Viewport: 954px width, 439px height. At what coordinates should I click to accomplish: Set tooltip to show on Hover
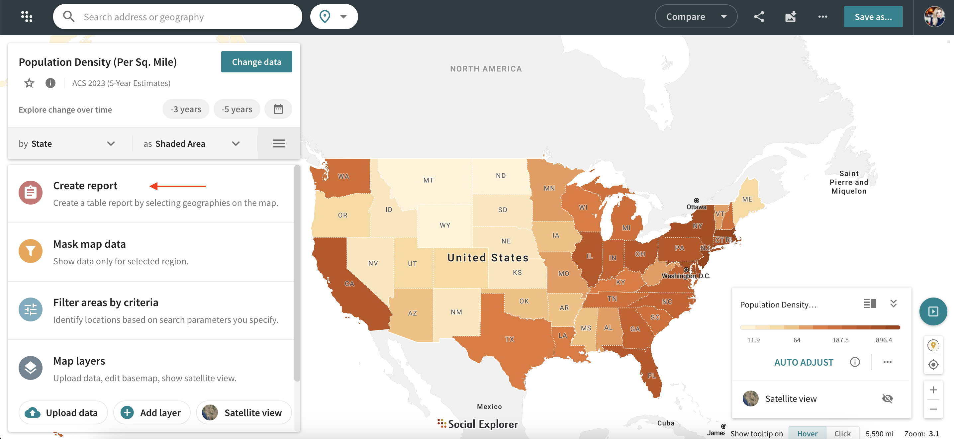pyautogui.click(x=807, y=433)
